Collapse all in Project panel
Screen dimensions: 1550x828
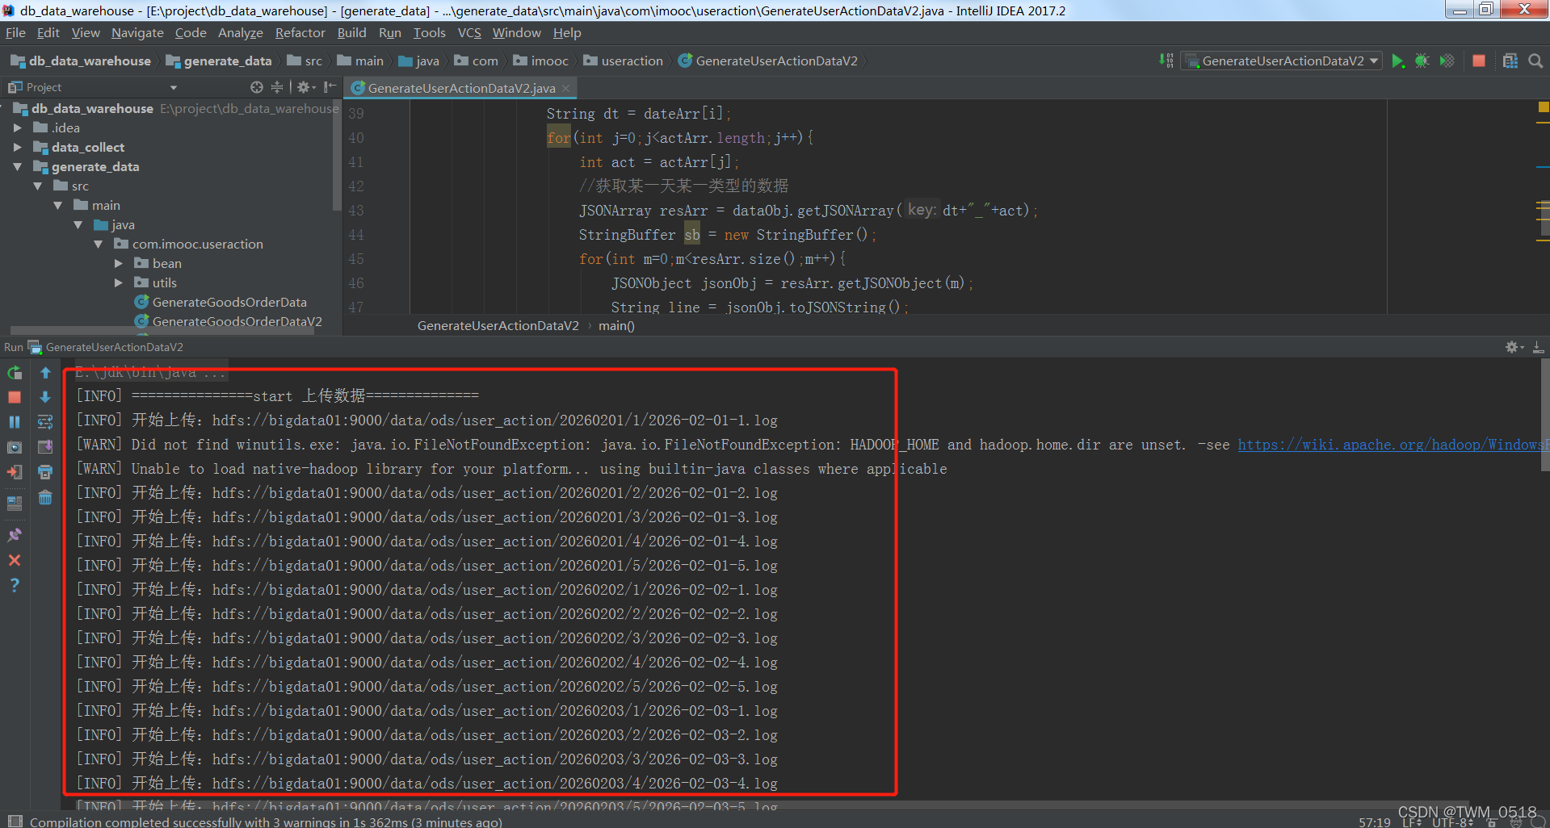coord(277,87)
